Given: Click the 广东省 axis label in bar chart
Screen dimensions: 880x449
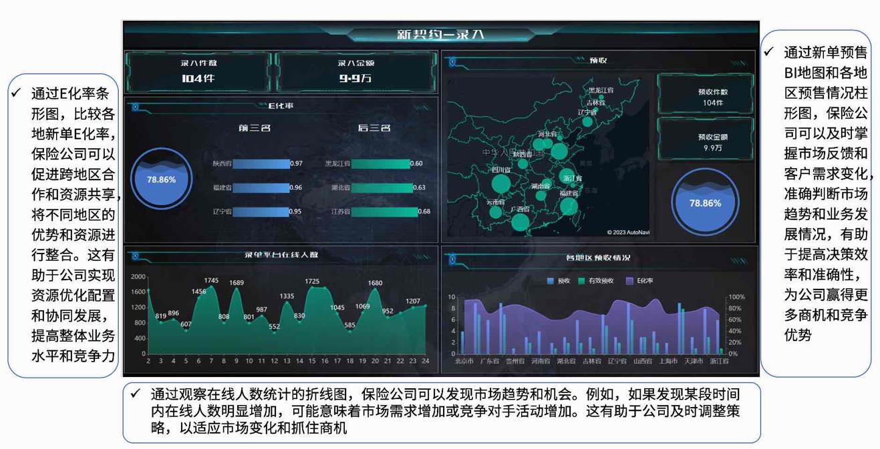Looking at the screenshot, I should [x=490, y=362].
